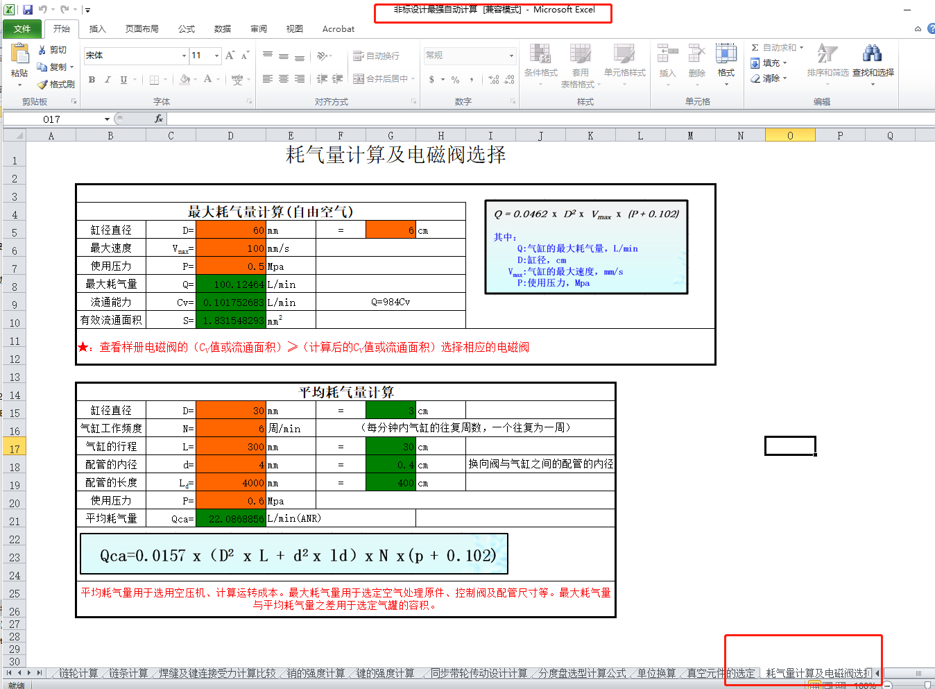The width and height of the screenshot is (935, 689).
Task: Toggle center text alignment
Action: coord(284,79)
